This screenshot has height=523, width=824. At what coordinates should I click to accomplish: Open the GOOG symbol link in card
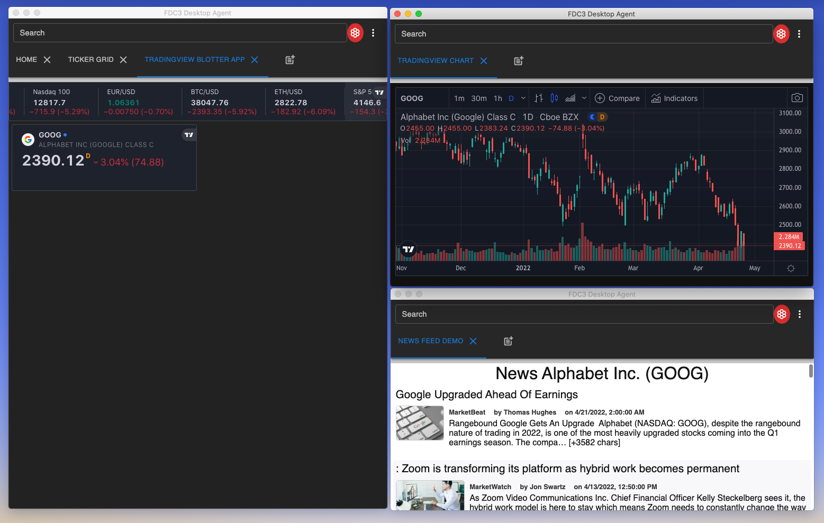[x=50, y=135]
